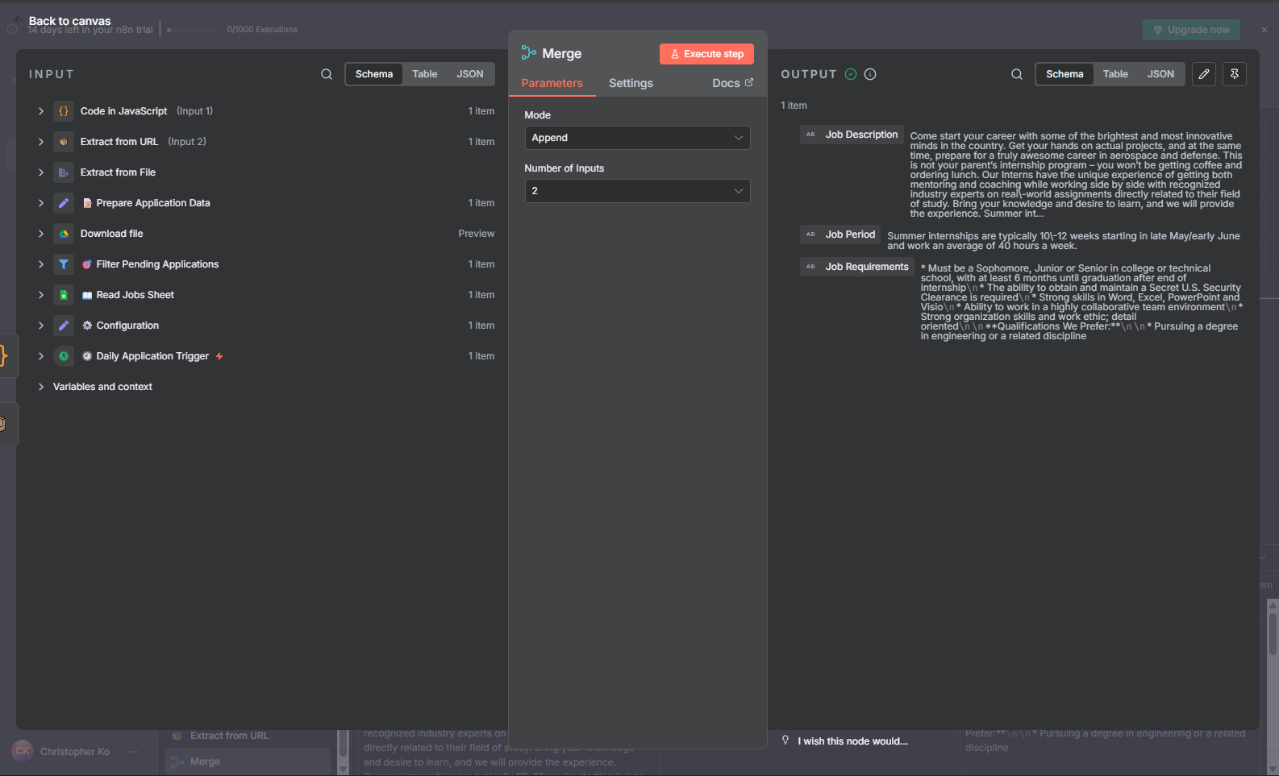Click the Code in JavaScript node icon
Image resolution: width=1279 pixels, height=776 pixels.
pyautogui.click(x=64, y=111)
